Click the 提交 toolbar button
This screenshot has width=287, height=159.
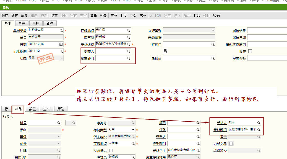click(54, 16)
